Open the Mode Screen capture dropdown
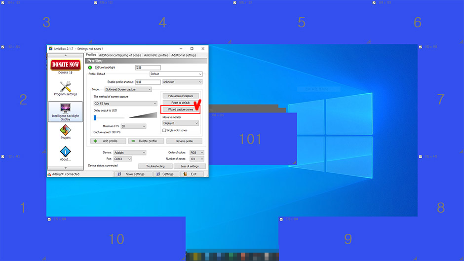Screen dimensions: 464x261 [x=128, y=89]
